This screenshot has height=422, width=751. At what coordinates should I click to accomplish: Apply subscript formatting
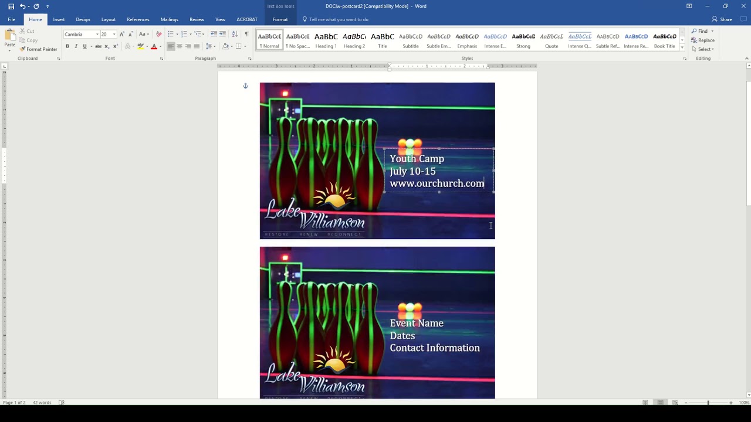pos(107,46)
